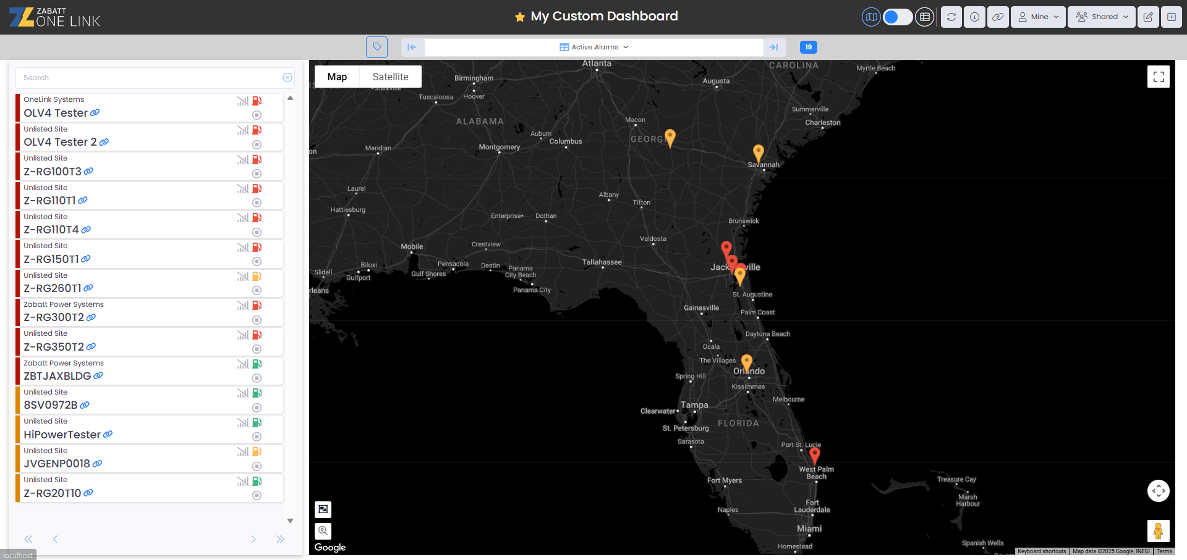This screenshot has width=1187, height=560.
Task: Click orange map pin near Orlando
Action: 747,363
